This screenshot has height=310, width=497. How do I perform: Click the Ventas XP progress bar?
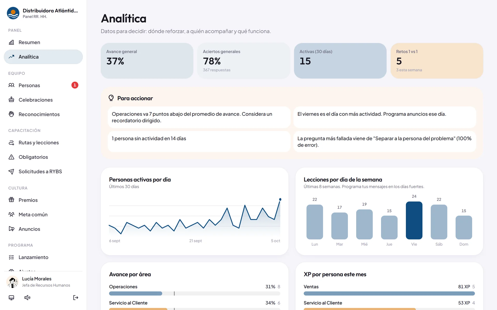click(389, 293)
